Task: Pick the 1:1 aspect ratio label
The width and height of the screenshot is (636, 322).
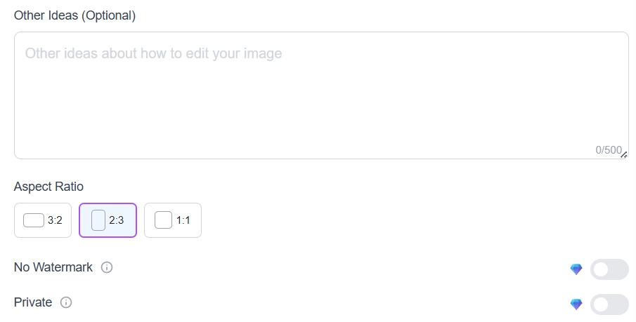Action: [x=183, y=220]
